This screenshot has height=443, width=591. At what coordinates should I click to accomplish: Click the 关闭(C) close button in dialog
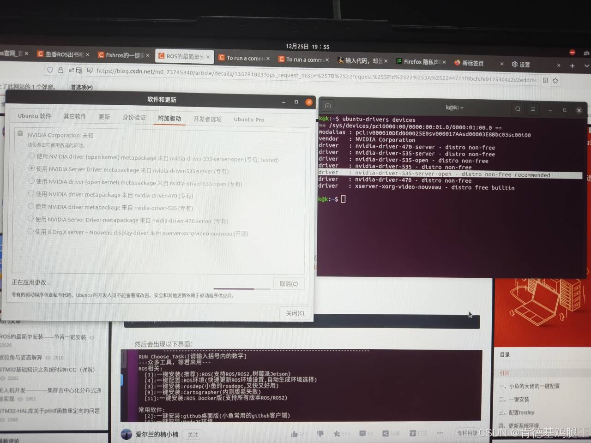(295, 313)
